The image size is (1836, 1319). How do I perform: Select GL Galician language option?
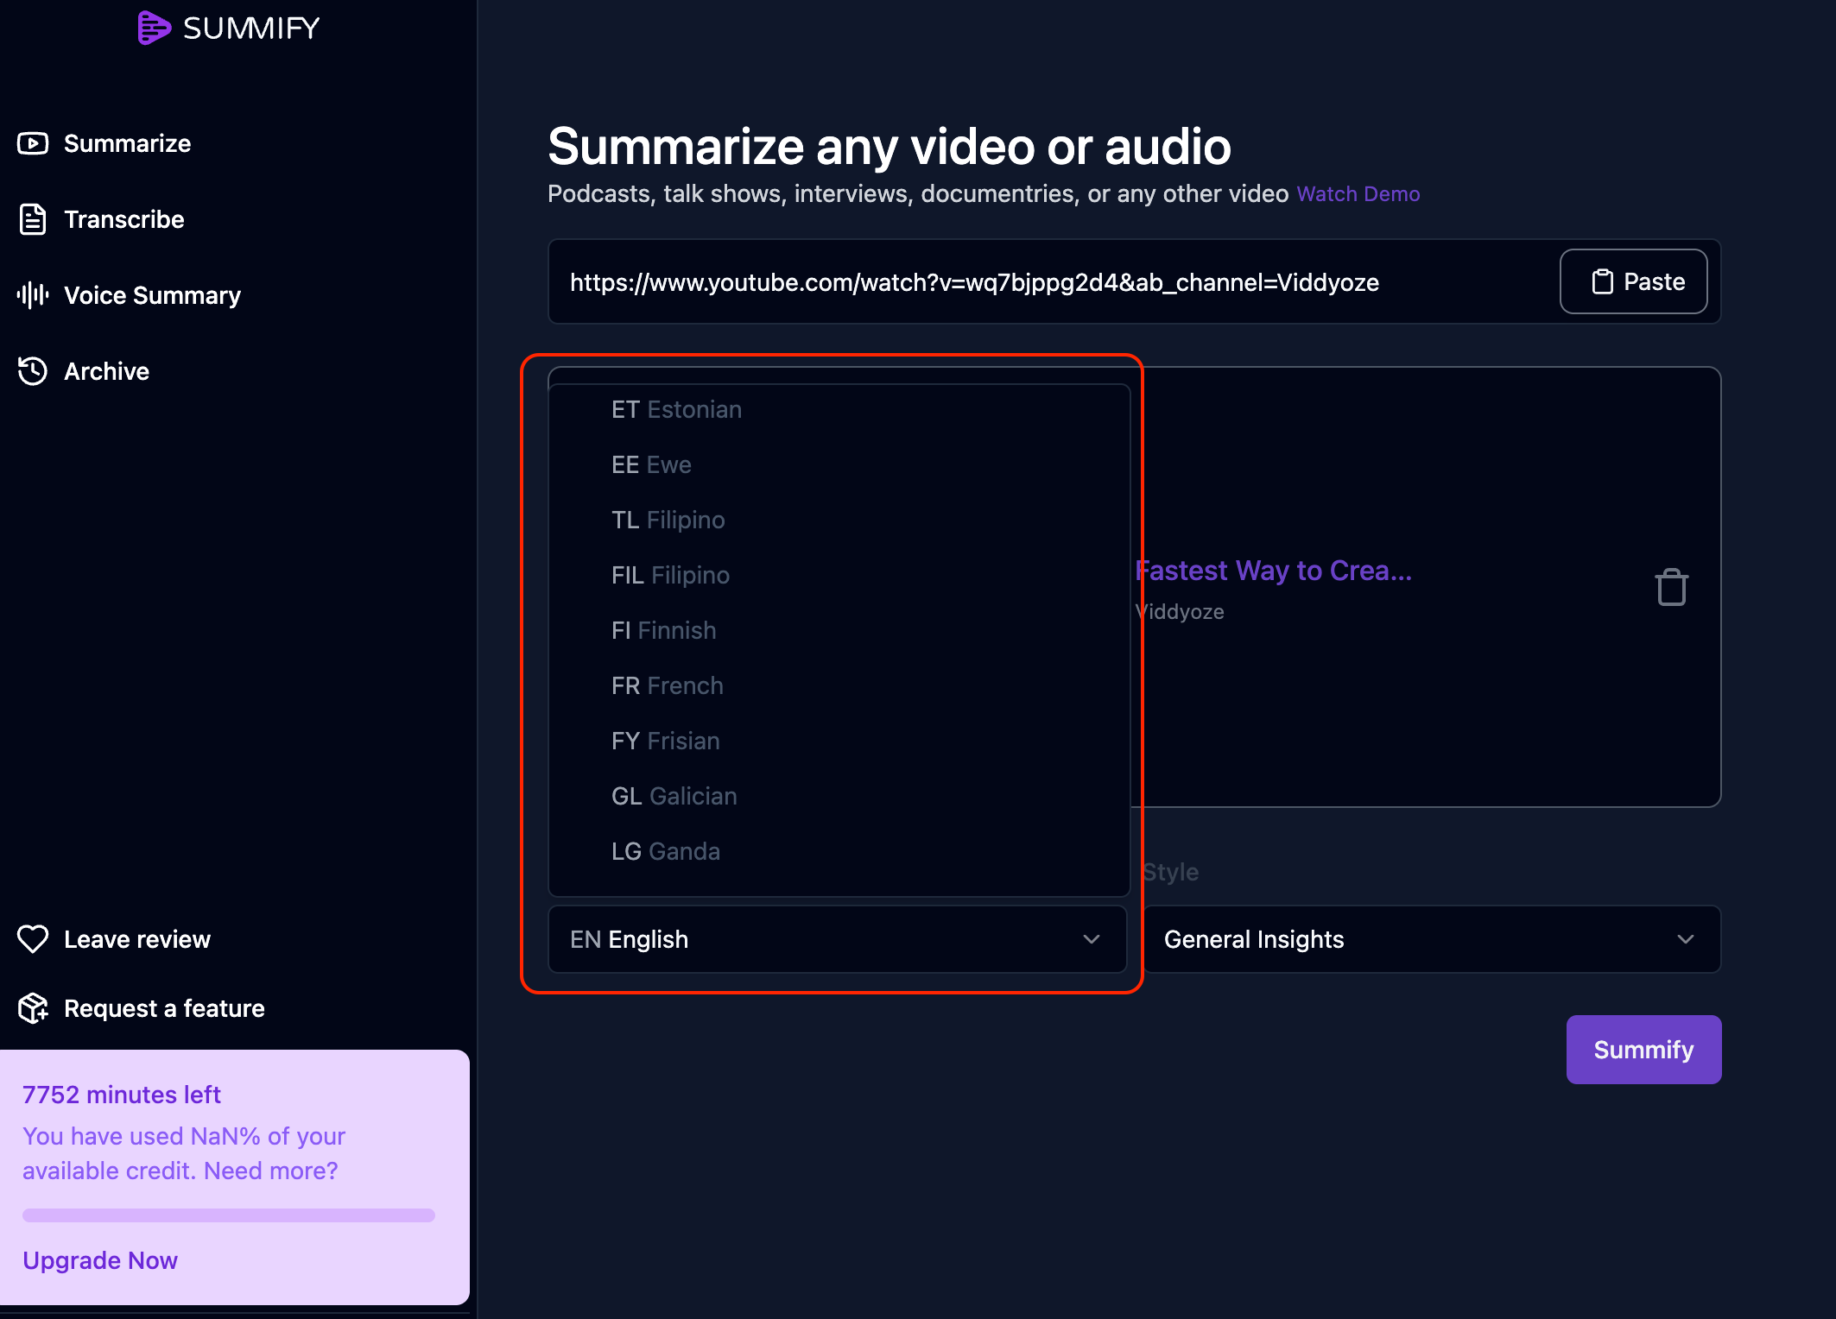pos(839,796)
